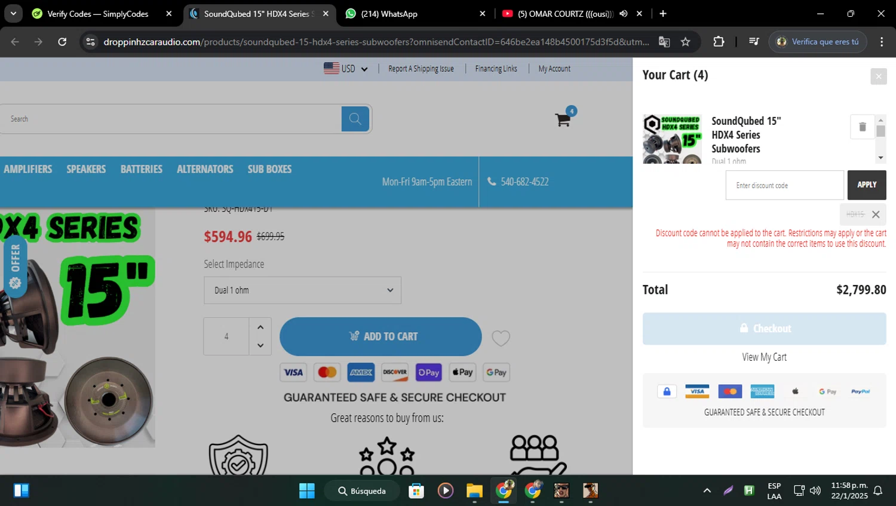
Task: Click the Google Pay icon under Add to Cart
Action: [x=496, y=372]
